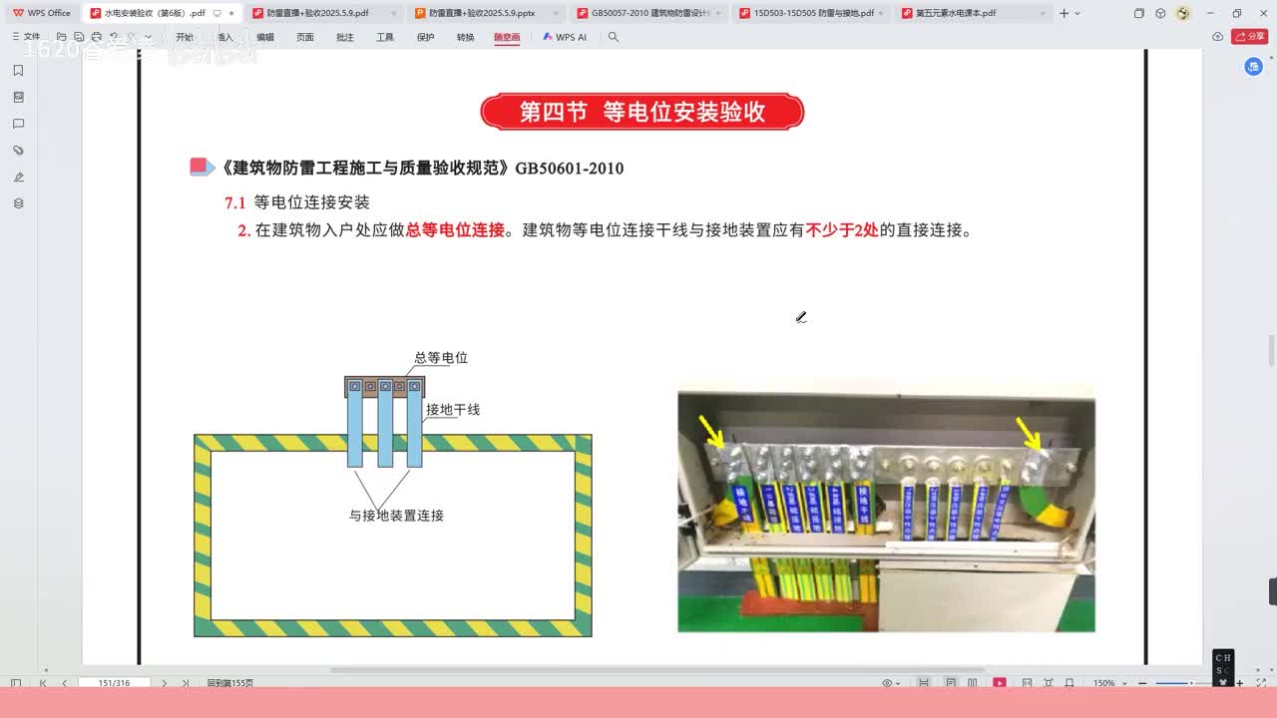
Task: Switch to 15D503-15D505 防雷与接地.pdf tab
Action: [810, 13]
